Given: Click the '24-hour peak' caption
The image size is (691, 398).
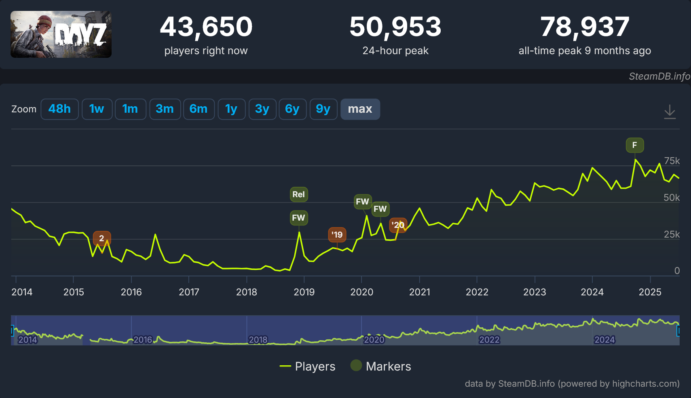Looking at the screenshot, I should pyautogui.click(x=395, y=51).
